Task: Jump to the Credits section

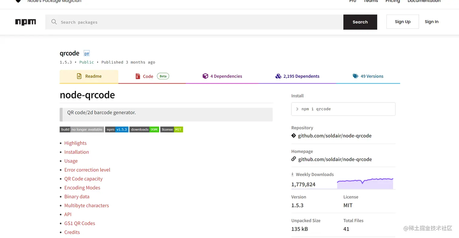Action: [72, 232]
